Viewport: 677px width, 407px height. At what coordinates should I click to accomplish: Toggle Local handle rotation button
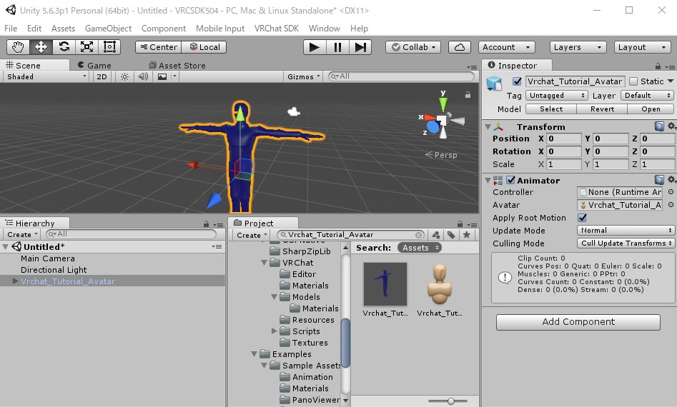[x=204, y=47]
